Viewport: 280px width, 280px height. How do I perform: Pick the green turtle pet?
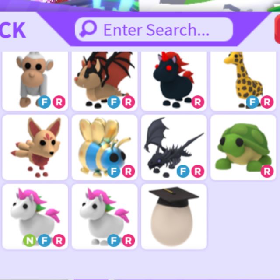(243, 147)
